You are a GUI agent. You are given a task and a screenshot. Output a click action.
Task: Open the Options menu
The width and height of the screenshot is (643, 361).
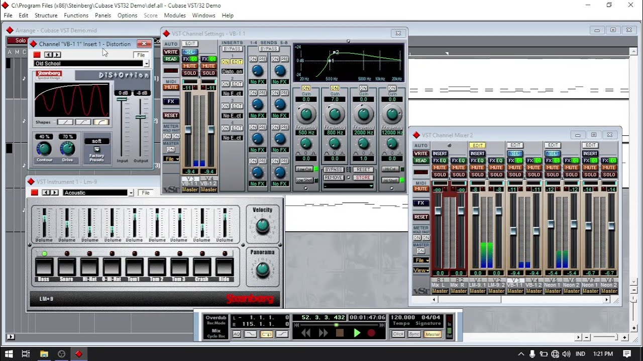tap(127, 16)
